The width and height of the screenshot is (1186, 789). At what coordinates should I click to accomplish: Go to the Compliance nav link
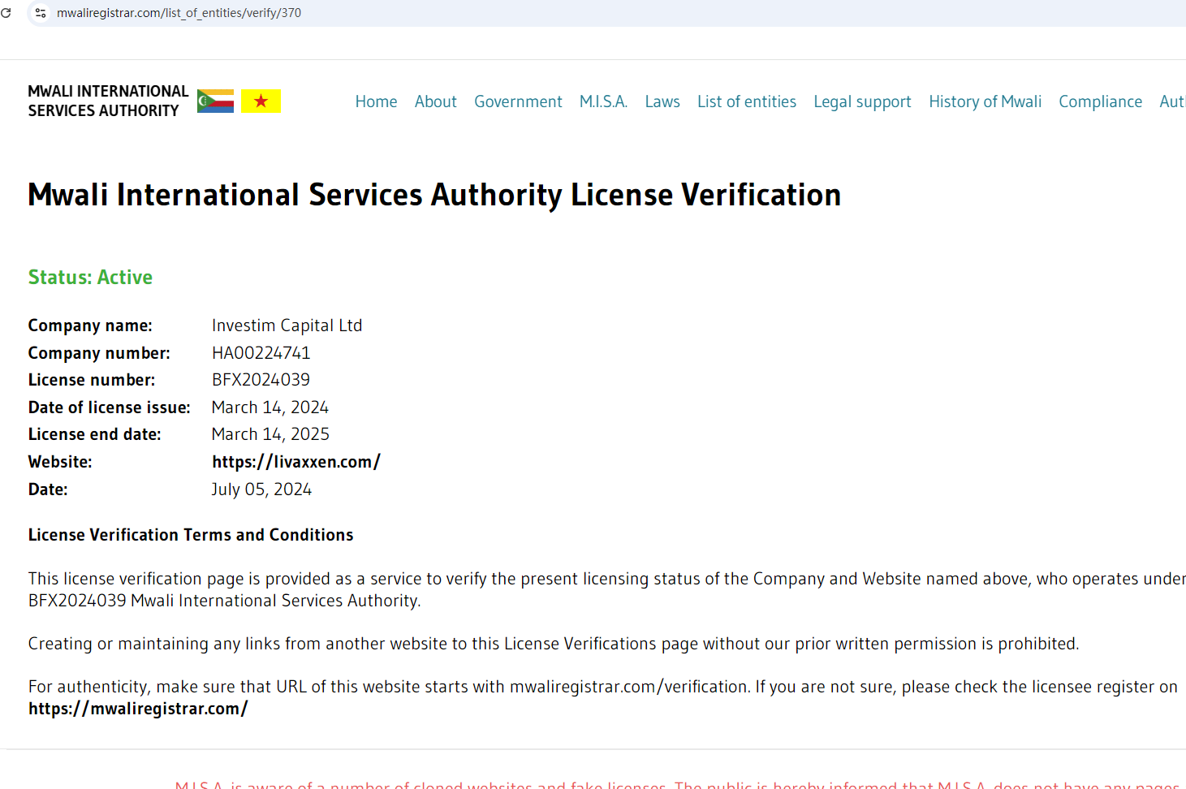coord(1100,101)
